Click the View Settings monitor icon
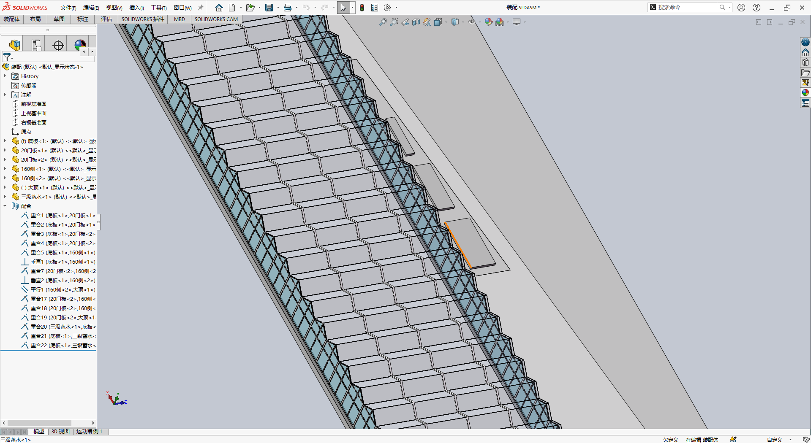811x443 pixels. click(x=516, y=22)
